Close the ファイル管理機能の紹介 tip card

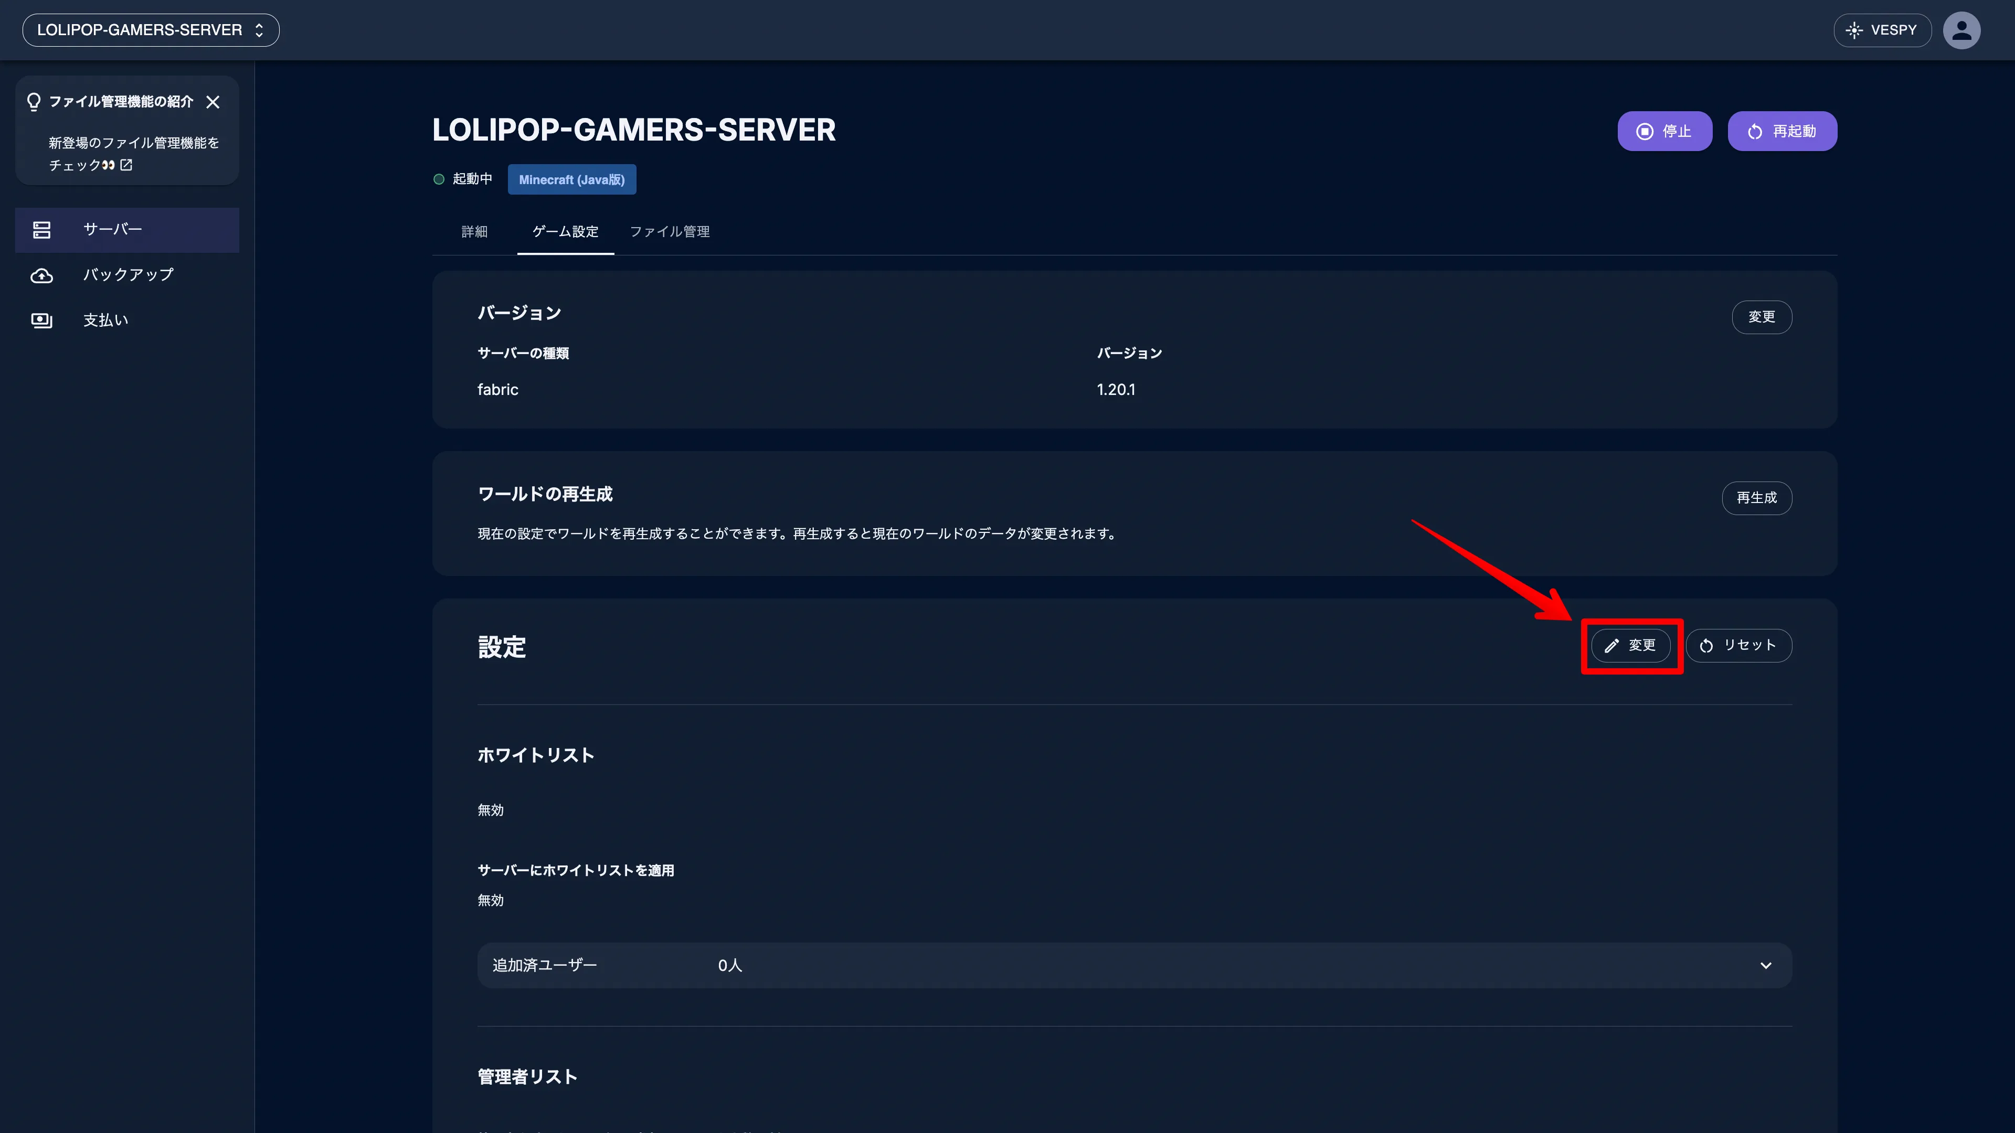pyautogui.click(x=214, y=102)
